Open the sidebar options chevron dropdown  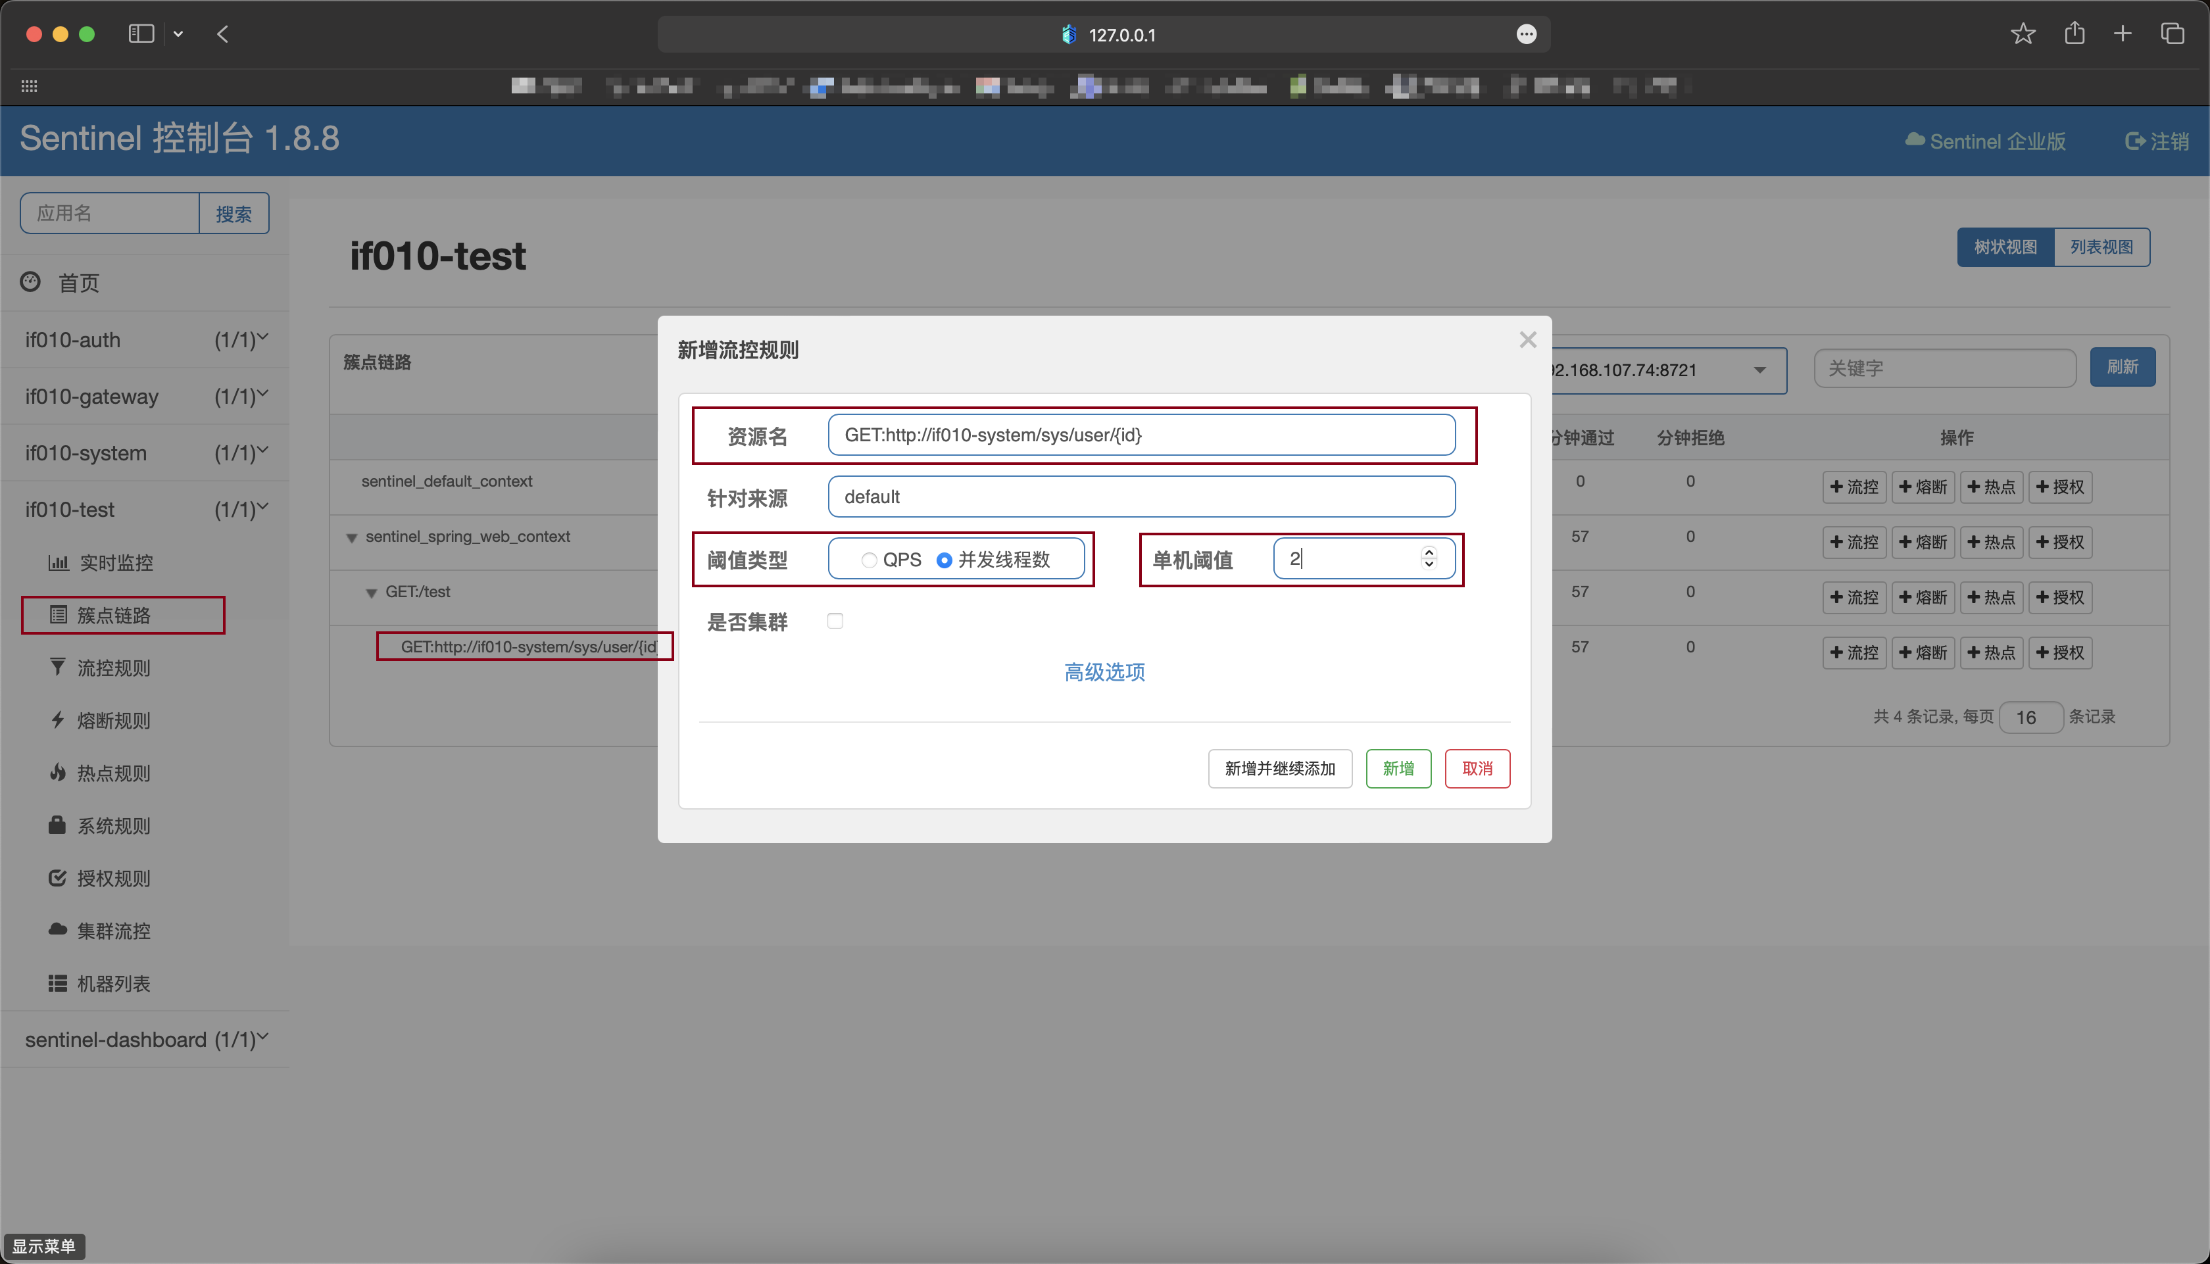178,34
